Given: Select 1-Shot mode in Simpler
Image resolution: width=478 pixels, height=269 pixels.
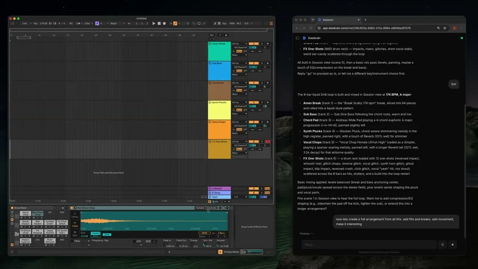Looking at the screenshot, I should coord(75,224).
